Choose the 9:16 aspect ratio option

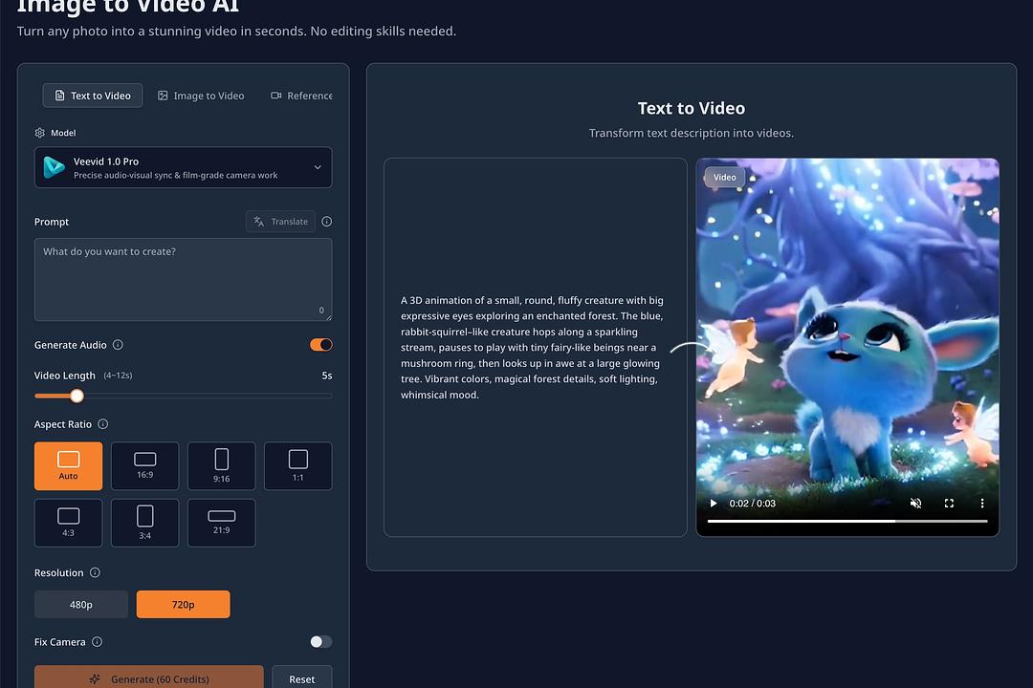pyautogui.click(x=221, y=465)
